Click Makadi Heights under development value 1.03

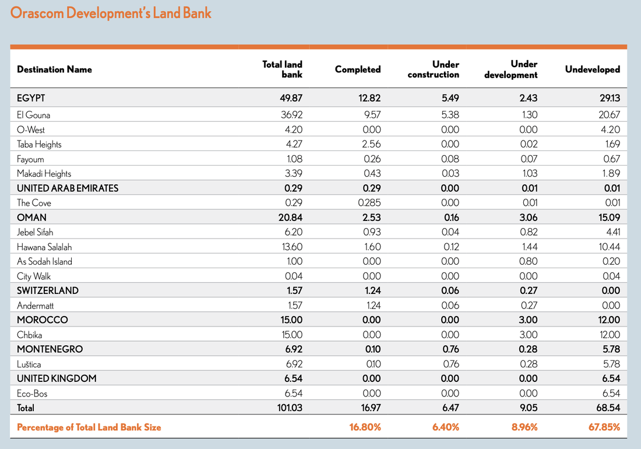point(530,173)
